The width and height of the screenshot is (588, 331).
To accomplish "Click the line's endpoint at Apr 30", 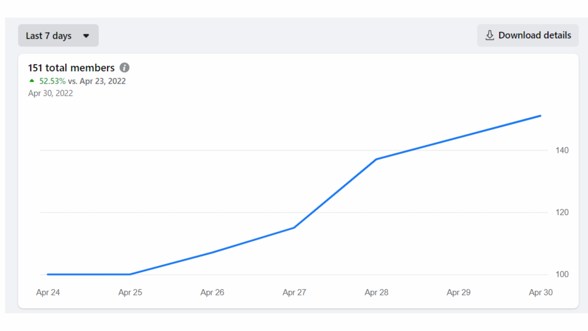I will (x=540, y=116).
